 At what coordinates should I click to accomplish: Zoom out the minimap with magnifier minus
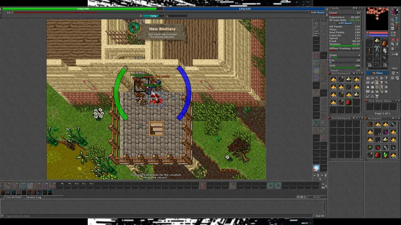click(x=393, y=20)
